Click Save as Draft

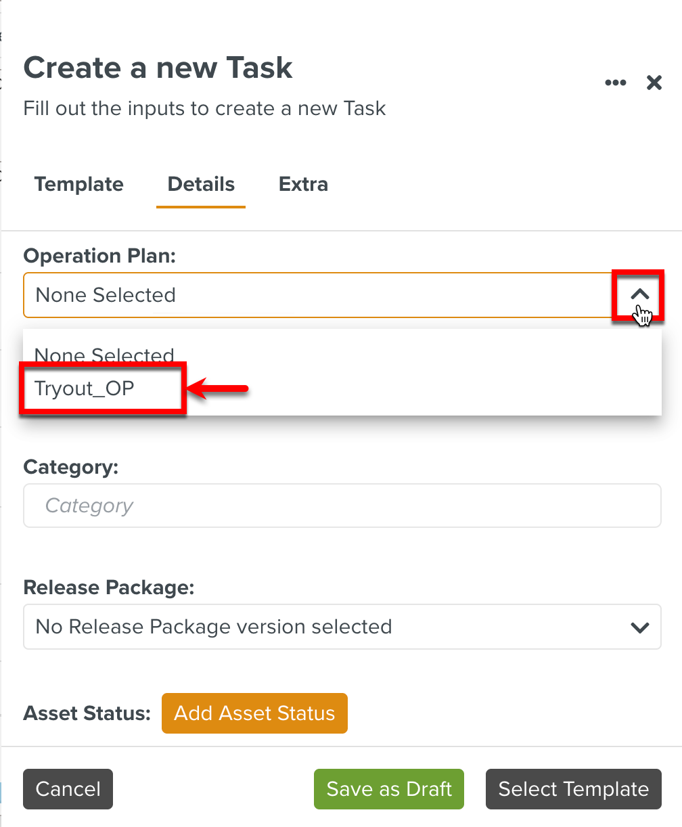tap(389, 789)
